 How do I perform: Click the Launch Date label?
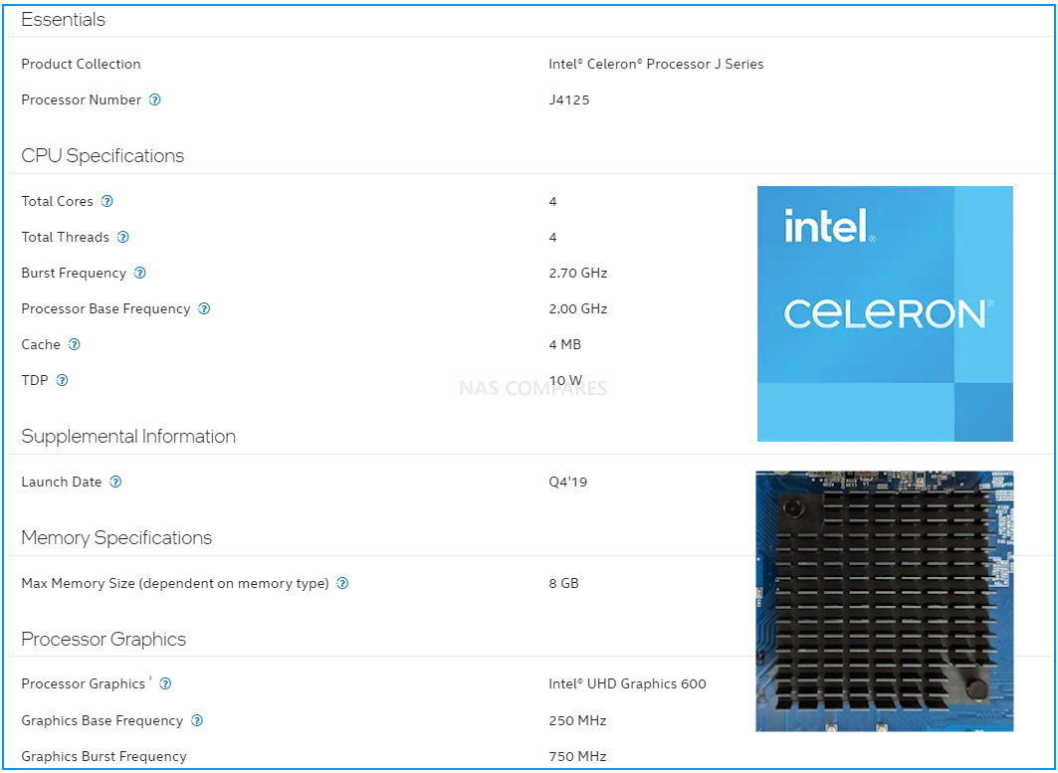coord(62,482)
